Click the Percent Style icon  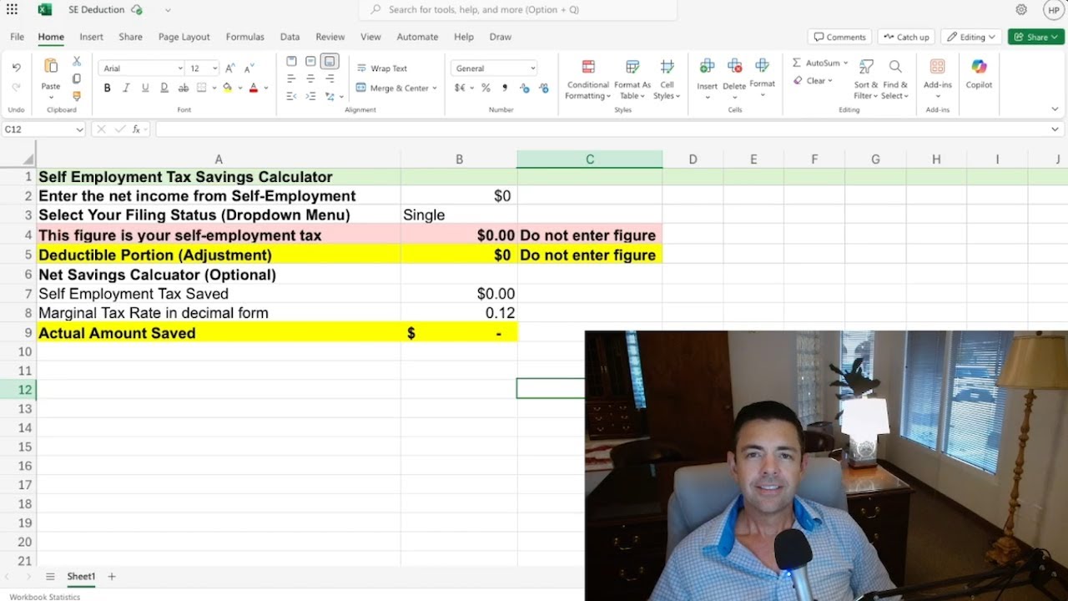point(486,88)
